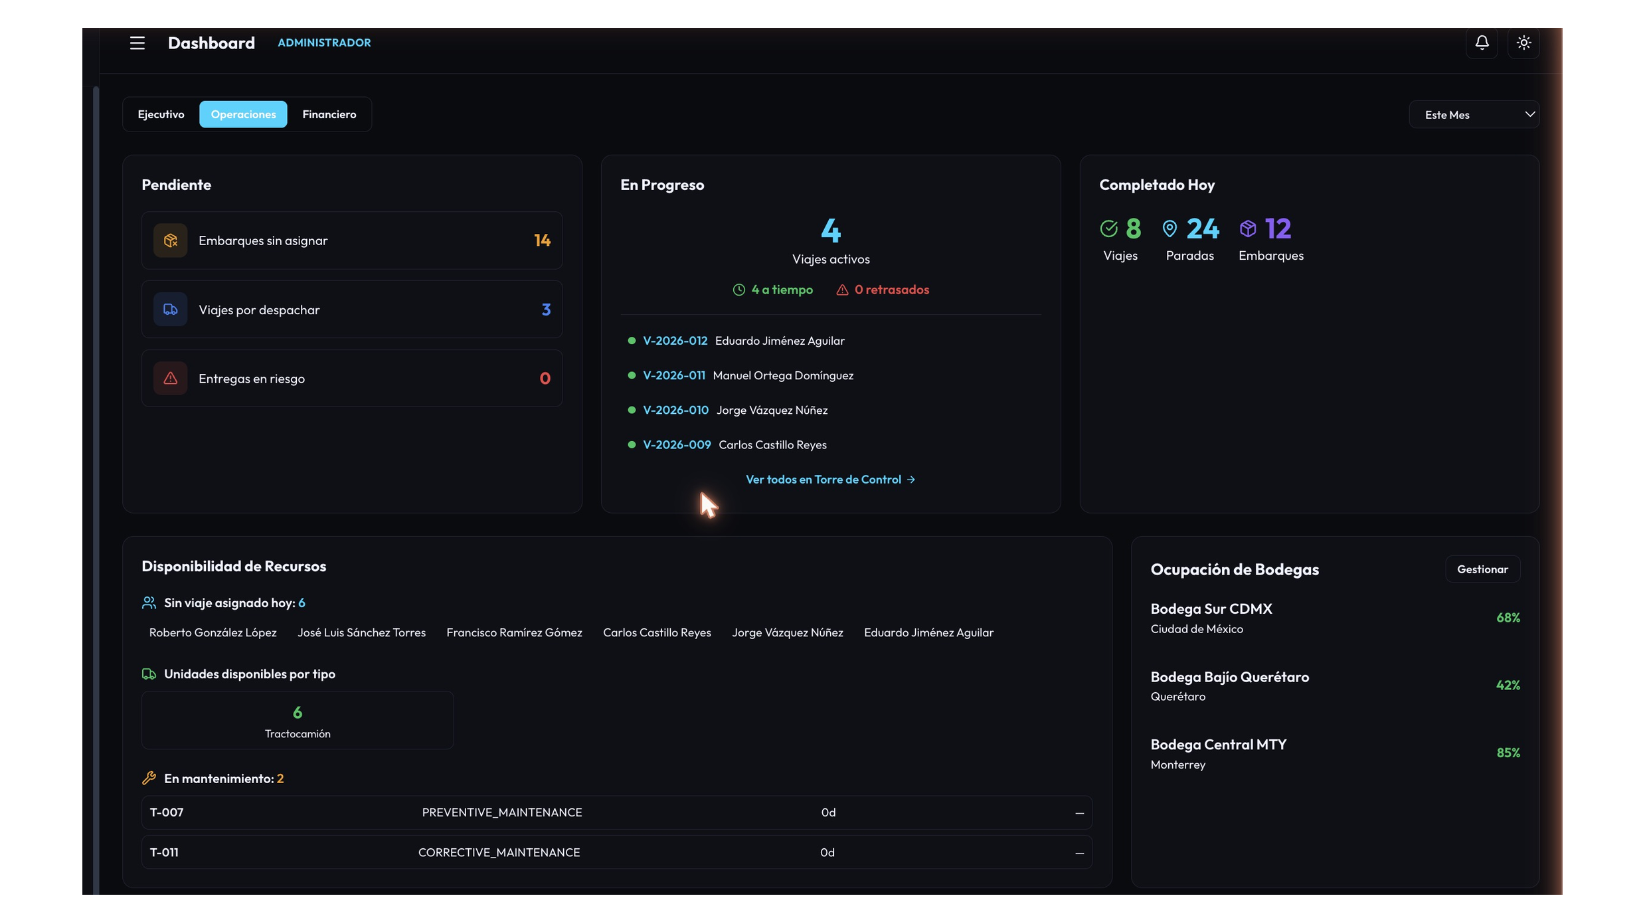Click the dash at end of T-011 row
The height and width of the screenshot is (922, 1645).
point(1079,853)
